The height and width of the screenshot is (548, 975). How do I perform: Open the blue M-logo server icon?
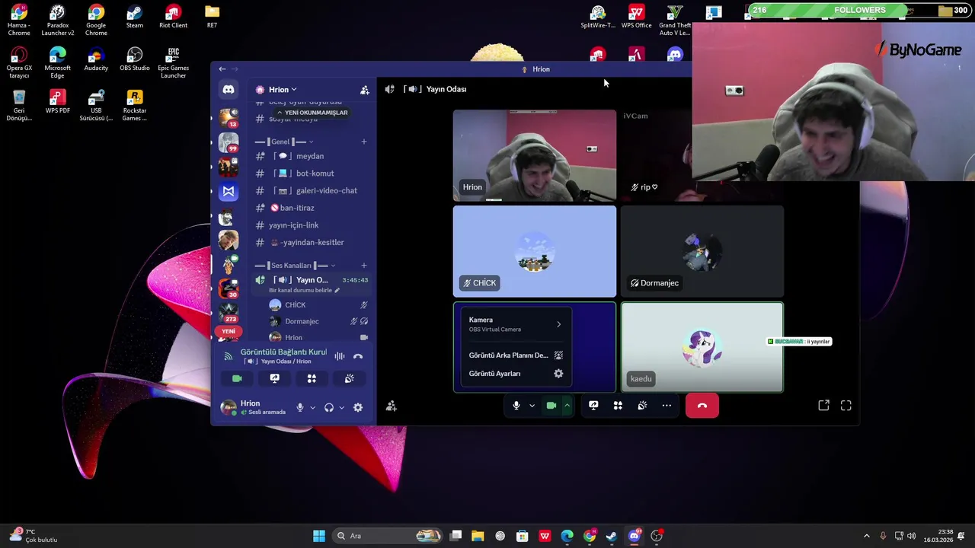coord(229,191)
